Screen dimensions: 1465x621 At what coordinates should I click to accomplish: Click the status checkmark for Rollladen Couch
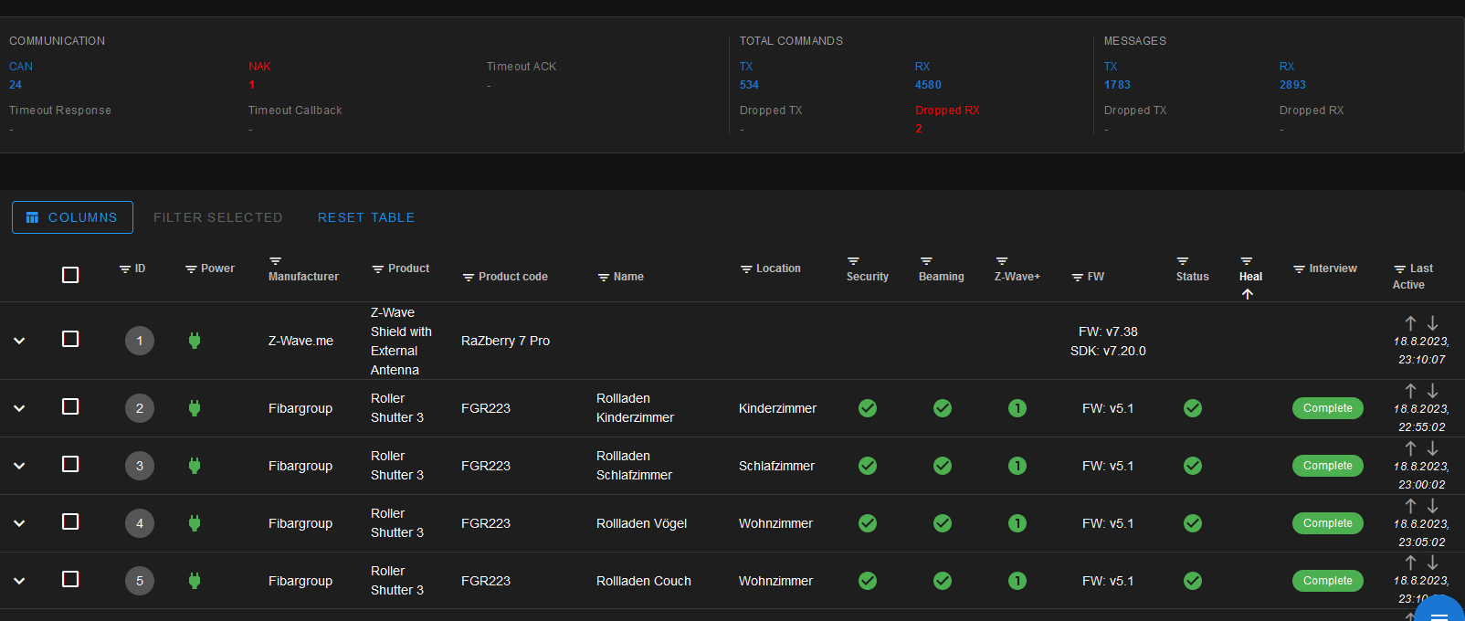pyautogui.click(x=1192, y=581)
